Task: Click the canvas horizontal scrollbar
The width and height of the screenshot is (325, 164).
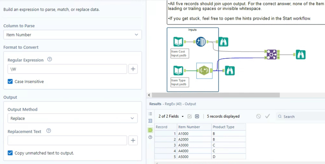Action: click(215, 95)
